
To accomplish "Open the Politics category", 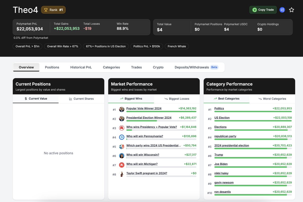I will coord(219,108).
